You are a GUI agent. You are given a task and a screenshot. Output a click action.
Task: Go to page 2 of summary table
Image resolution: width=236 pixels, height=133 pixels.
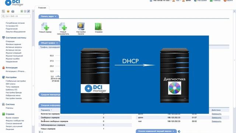42,132
